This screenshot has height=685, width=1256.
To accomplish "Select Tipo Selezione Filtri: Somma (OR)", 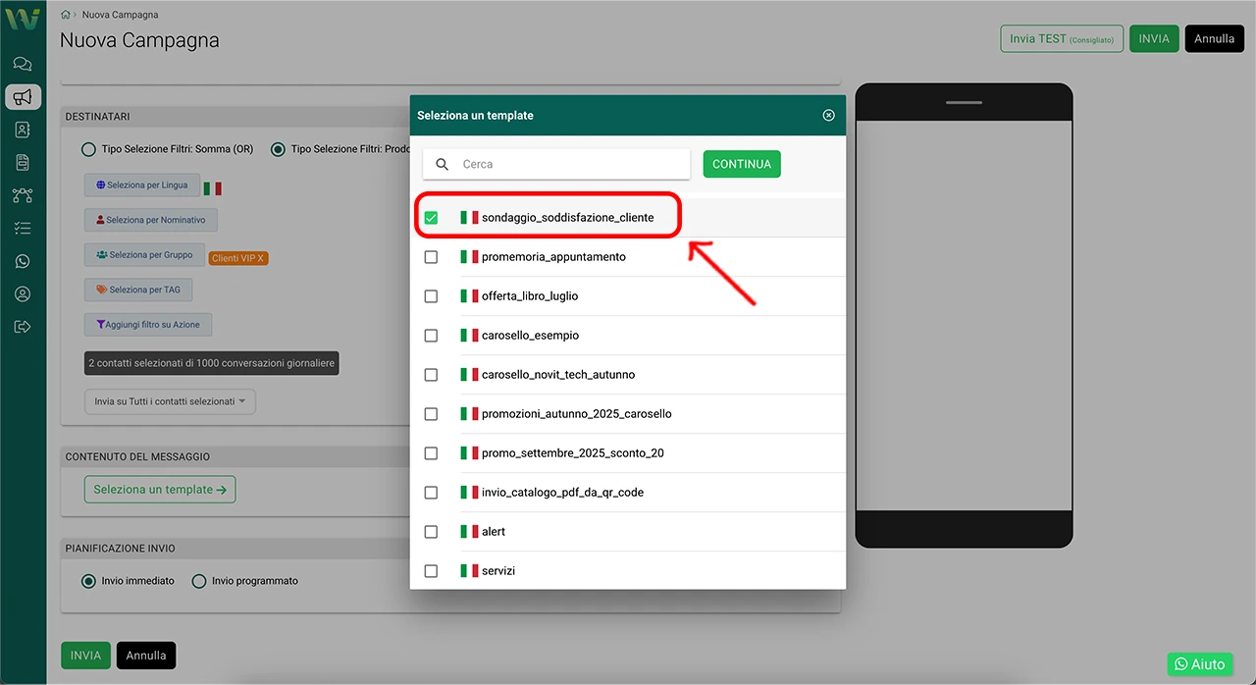I will (x=88, y=149).
